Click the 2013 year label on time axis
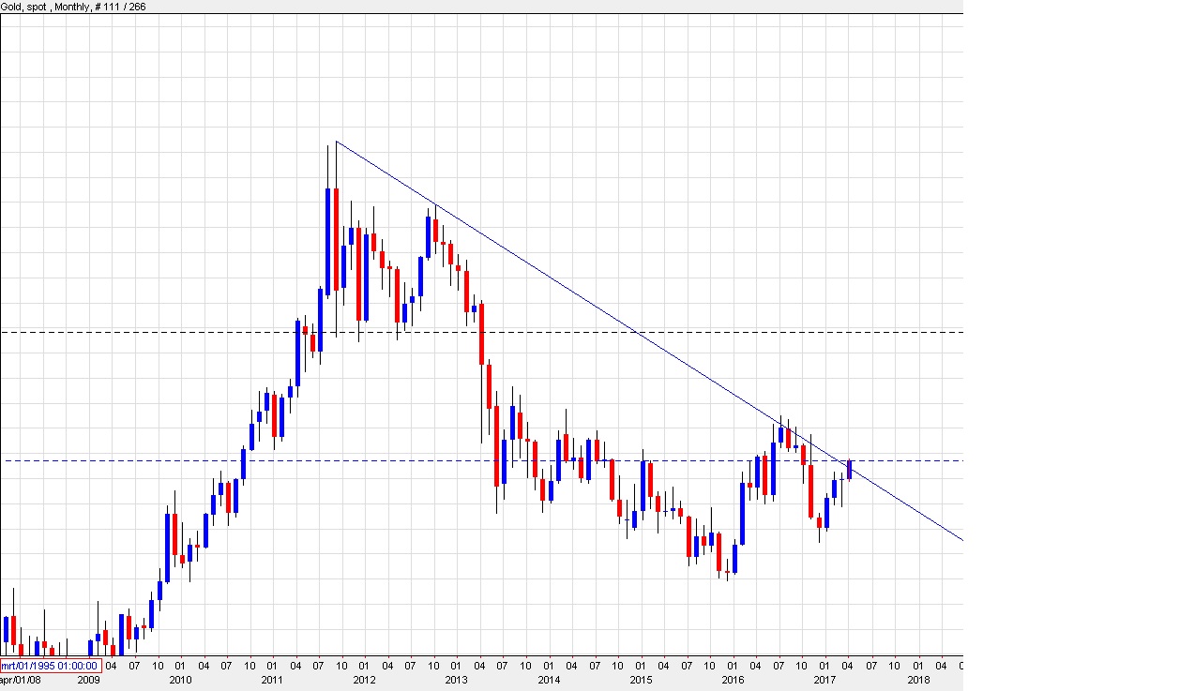Screen dimensions: 1195x691 click(x=456, y=680)
